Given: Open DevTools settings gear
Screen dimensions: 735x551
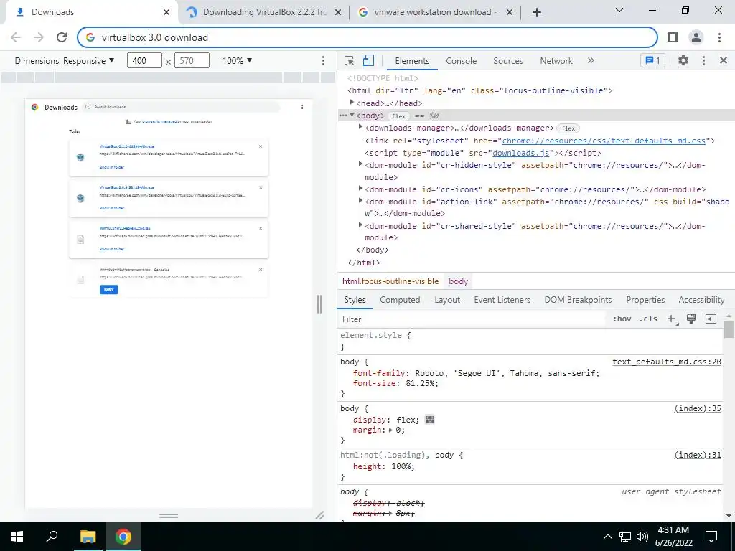Looking at the screenshot, I should (x=683, y=60).
